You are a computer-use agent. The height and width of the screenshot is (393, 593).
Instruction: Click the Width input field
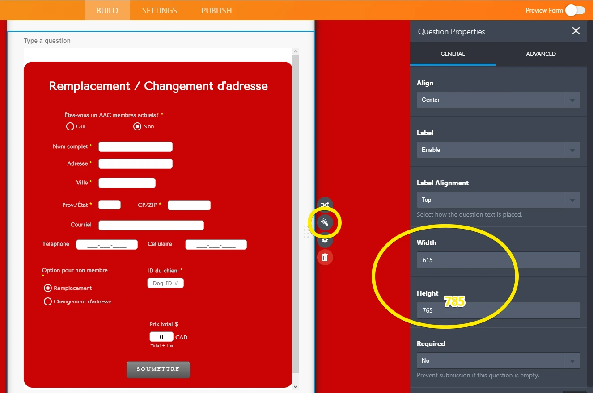click(x=498, y=260)
